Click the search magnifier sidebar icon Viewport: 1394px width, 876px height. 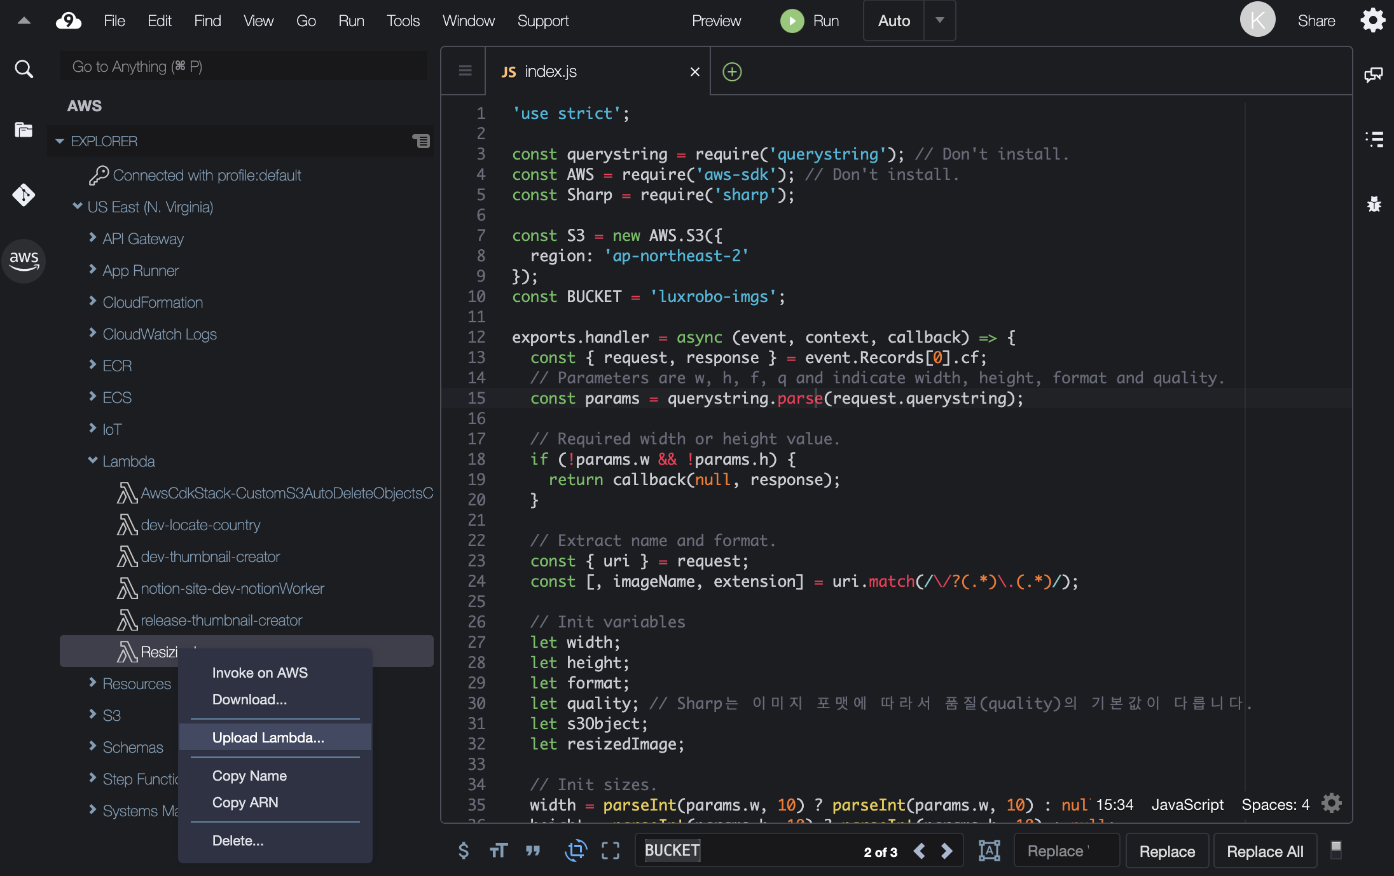coord(24,69)
